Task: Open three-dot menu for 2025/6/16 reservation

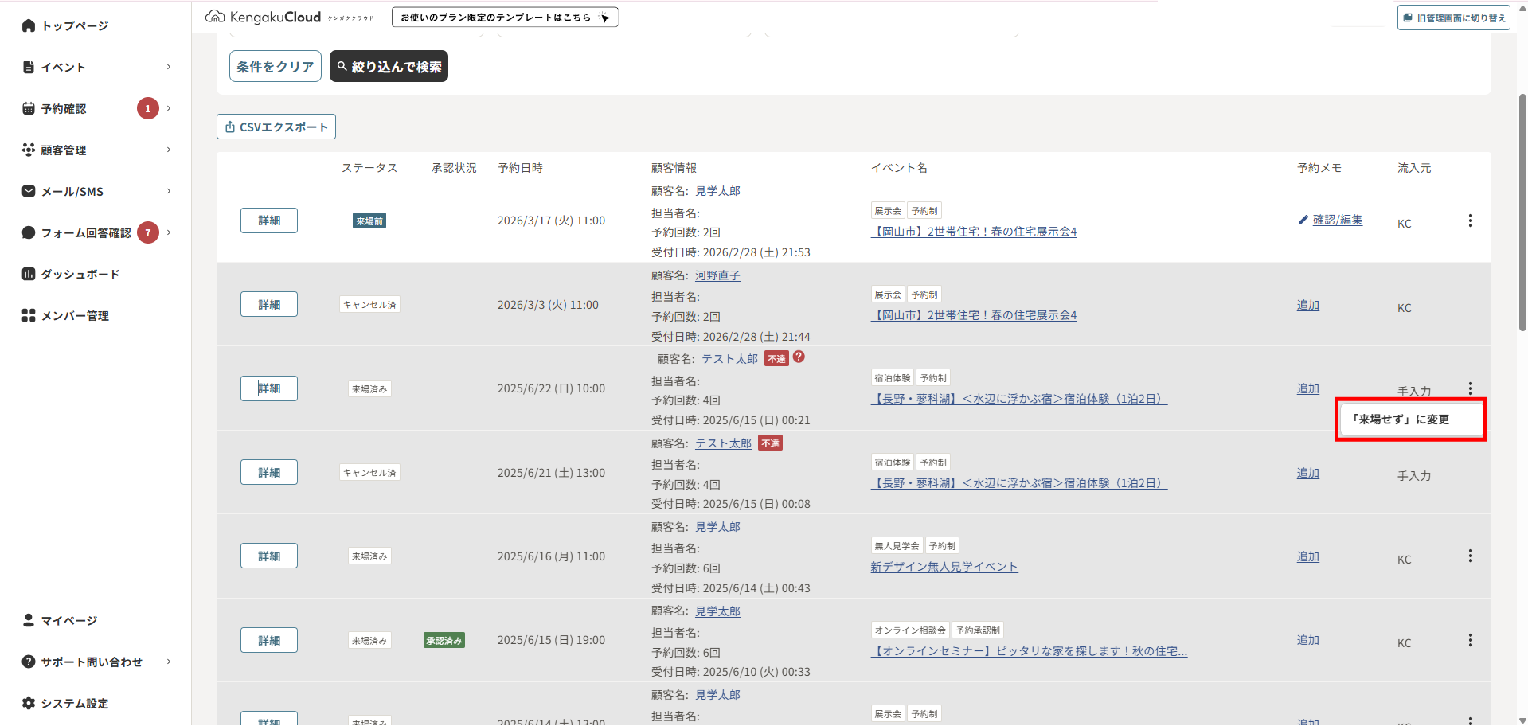Action: 1470,556
